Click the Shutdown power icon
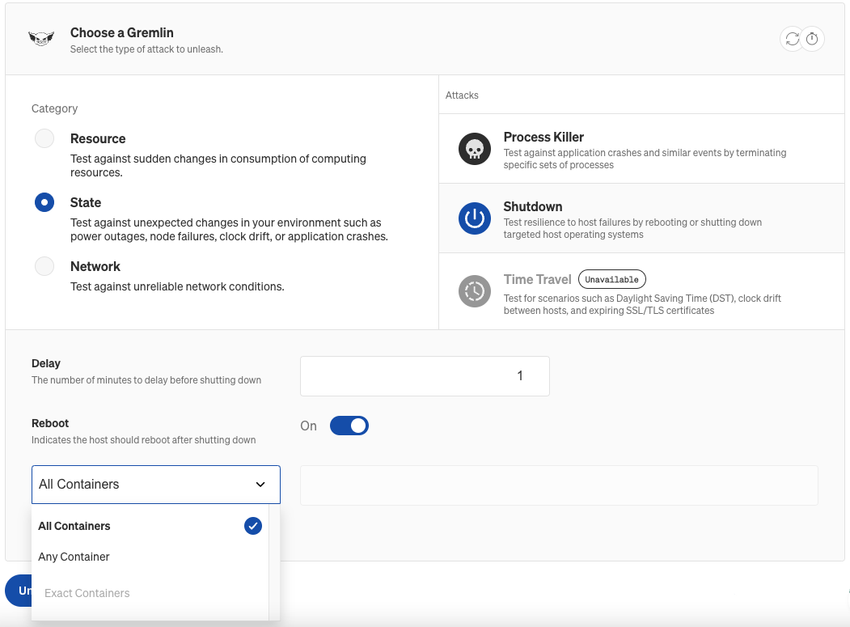 [x=475, y=218]
